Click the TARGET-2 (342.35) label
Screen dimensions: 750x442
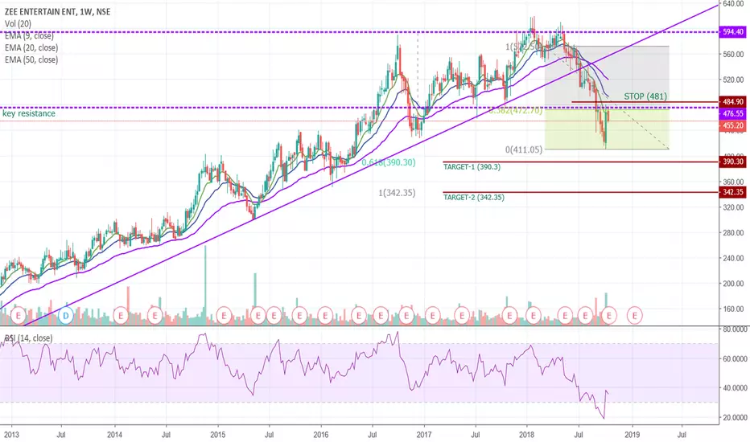473,198
